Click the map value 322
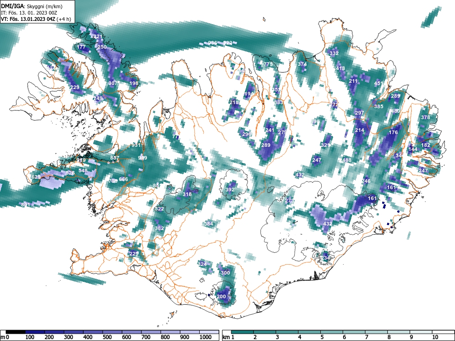455x341 pixels. pyautogui.click(x=160, y=209)
